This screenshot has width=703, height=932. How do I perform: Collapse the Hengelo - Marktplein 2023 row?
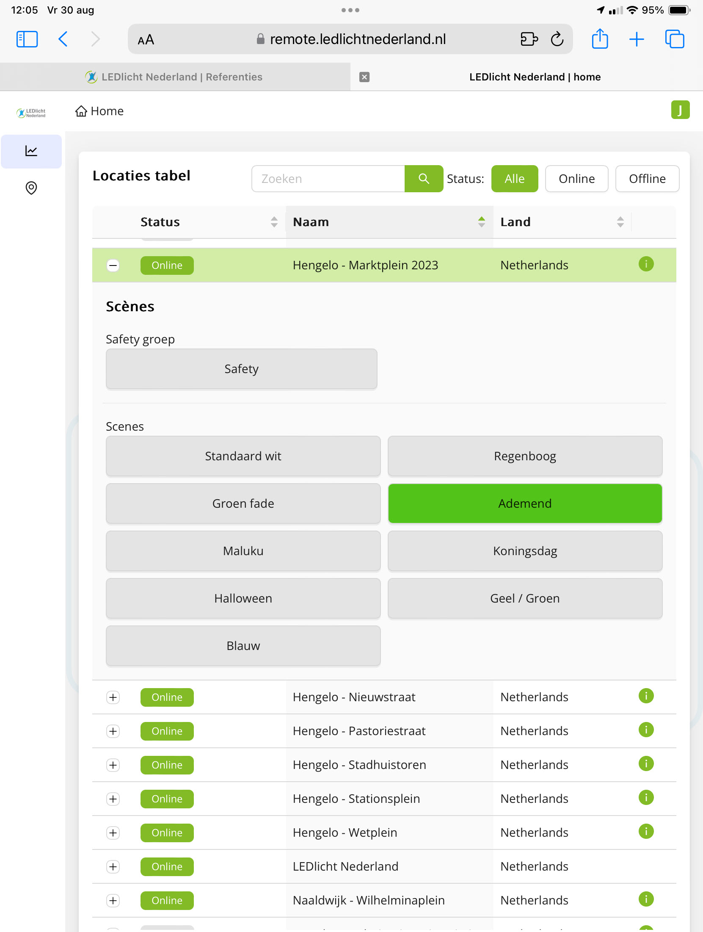(113, 265)
